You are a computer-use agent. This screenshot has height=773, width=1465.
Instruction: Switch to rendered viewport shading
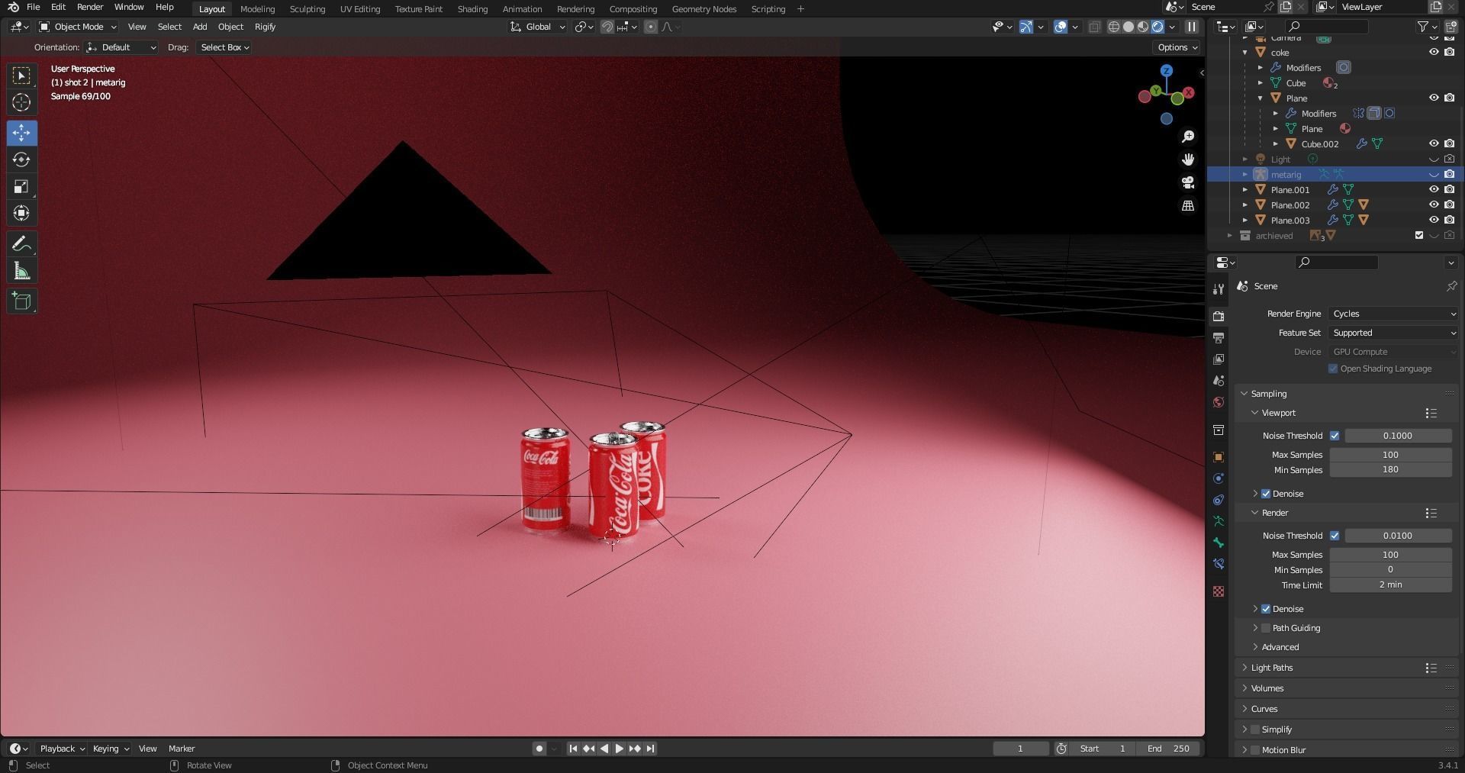point(1158,27)
